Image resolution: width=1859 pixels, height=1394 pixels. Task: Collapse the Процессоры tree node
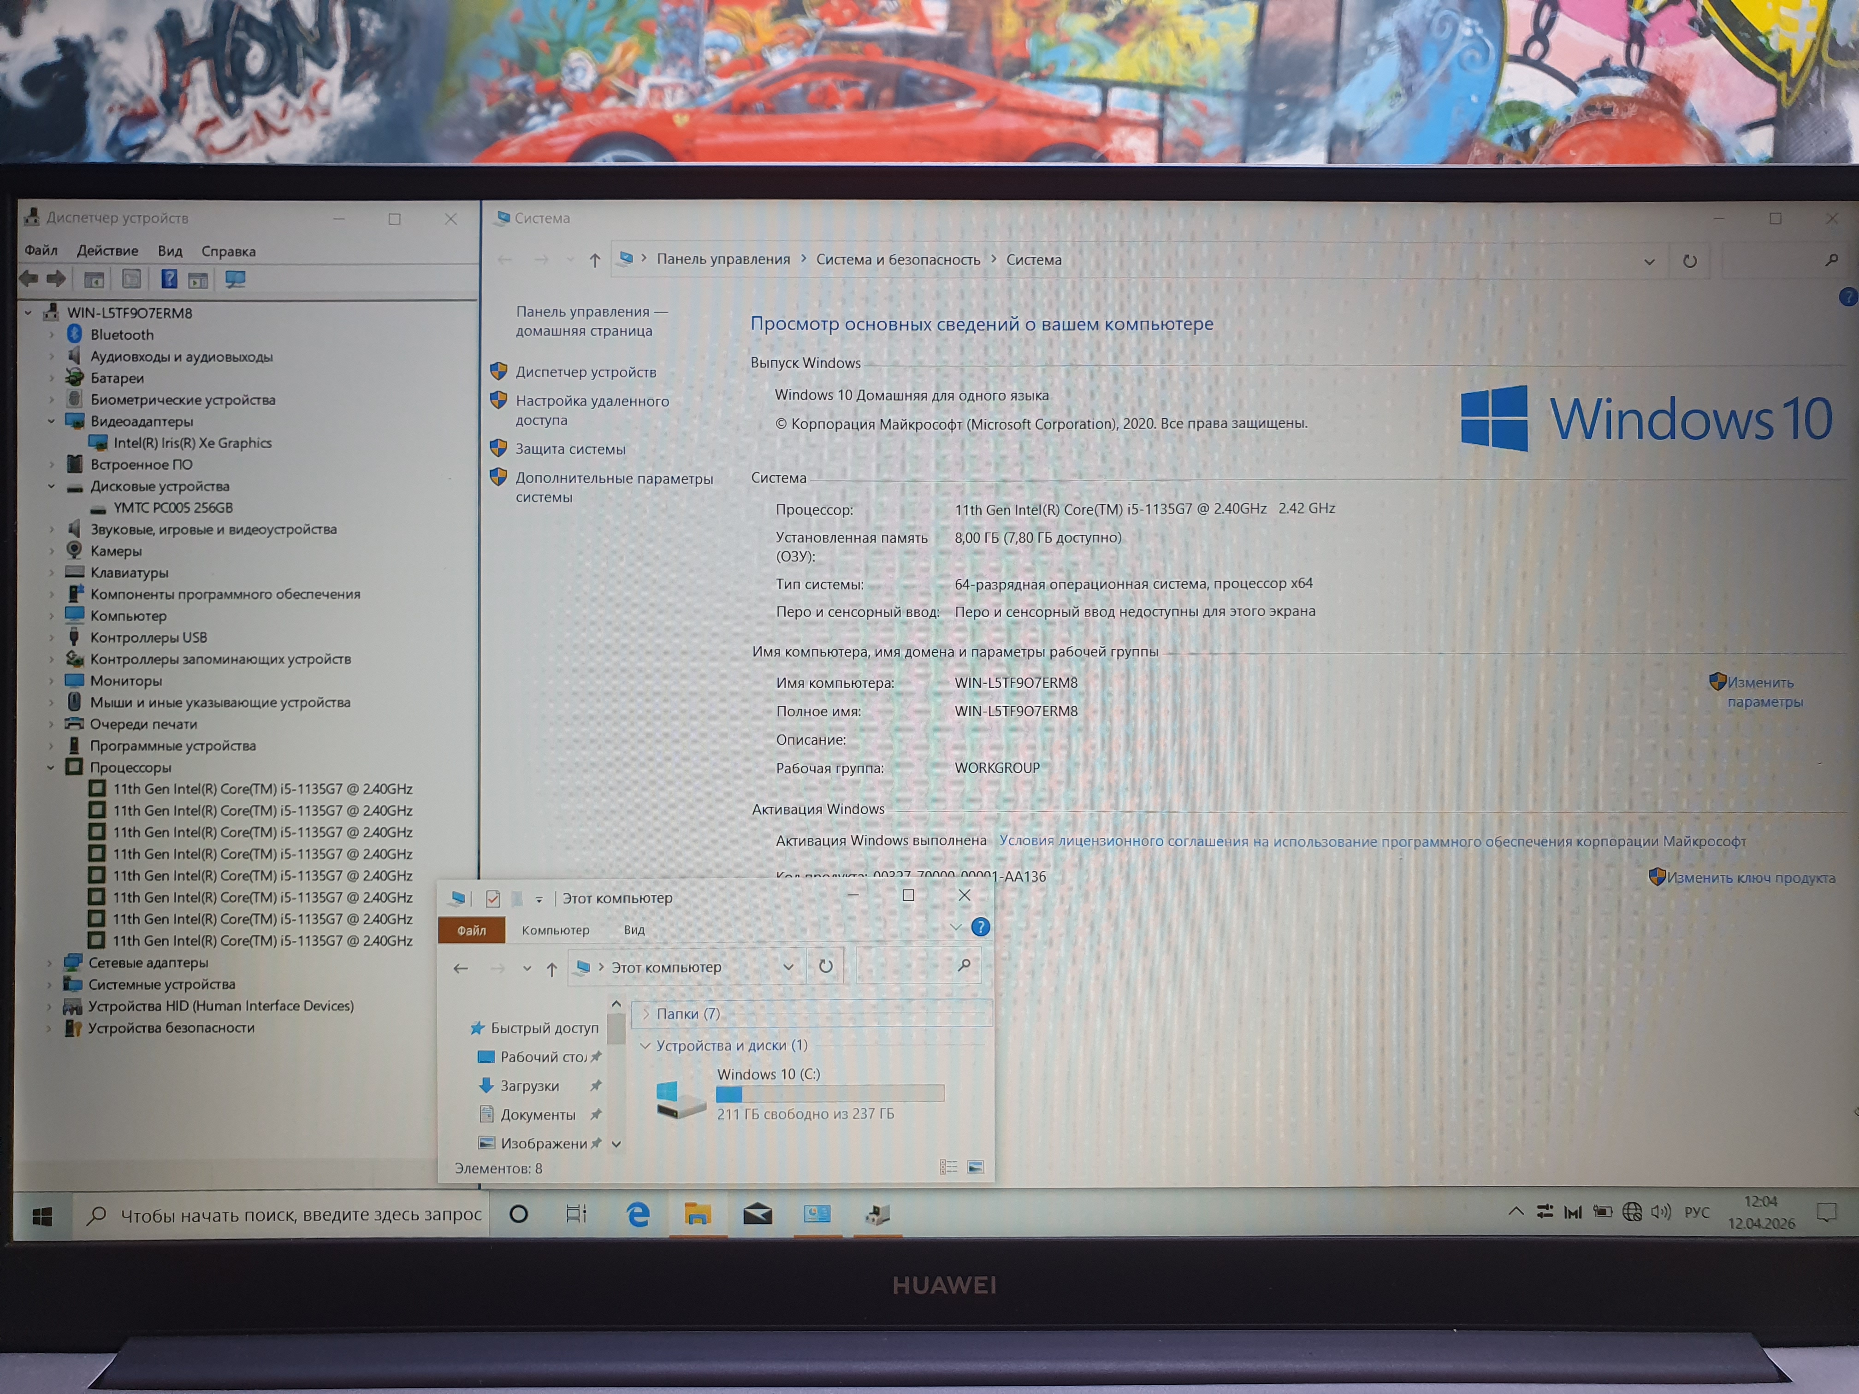point(51,767)
